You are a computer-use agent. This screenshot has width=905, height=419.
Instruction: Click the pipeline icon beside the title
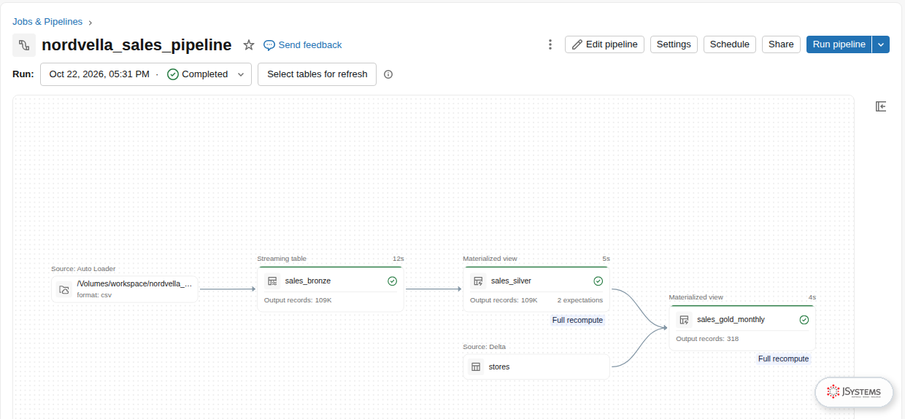tap(24, 45)
